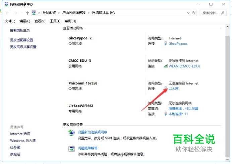The width and height of the screenshot is (232, 164).
Task: Open 更改适配器设置 link
Action: [x=21, y=40]
